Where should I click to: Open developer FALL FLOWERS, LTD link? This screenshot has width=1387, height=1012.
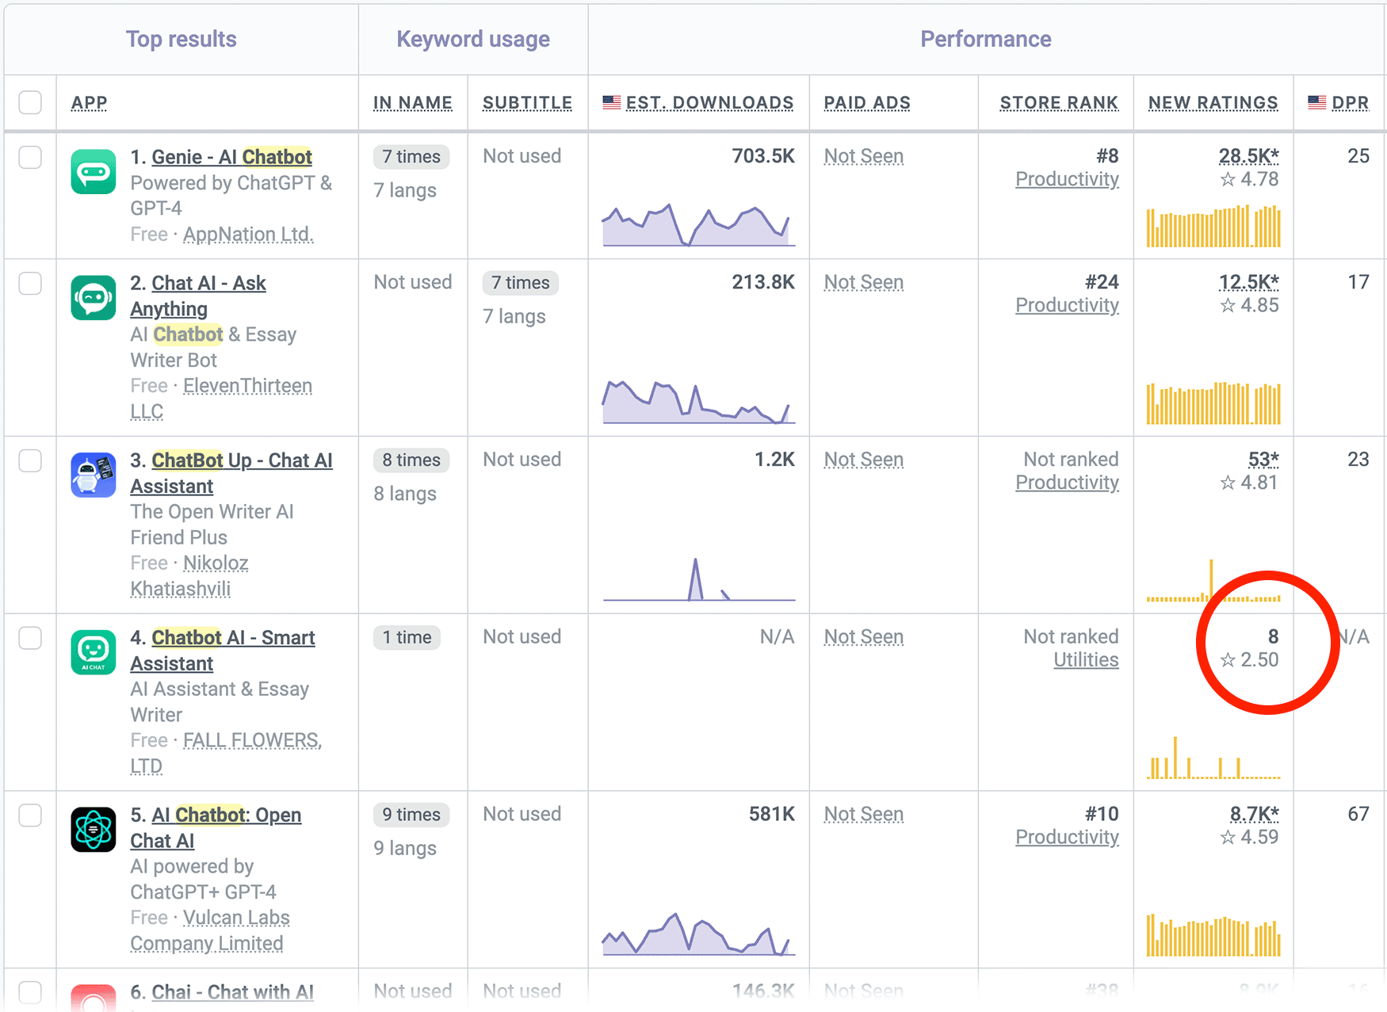(226, 753)
